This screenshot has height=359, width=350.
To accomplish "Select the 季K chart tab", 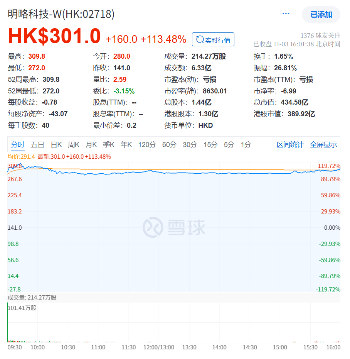I will [109, 145].
